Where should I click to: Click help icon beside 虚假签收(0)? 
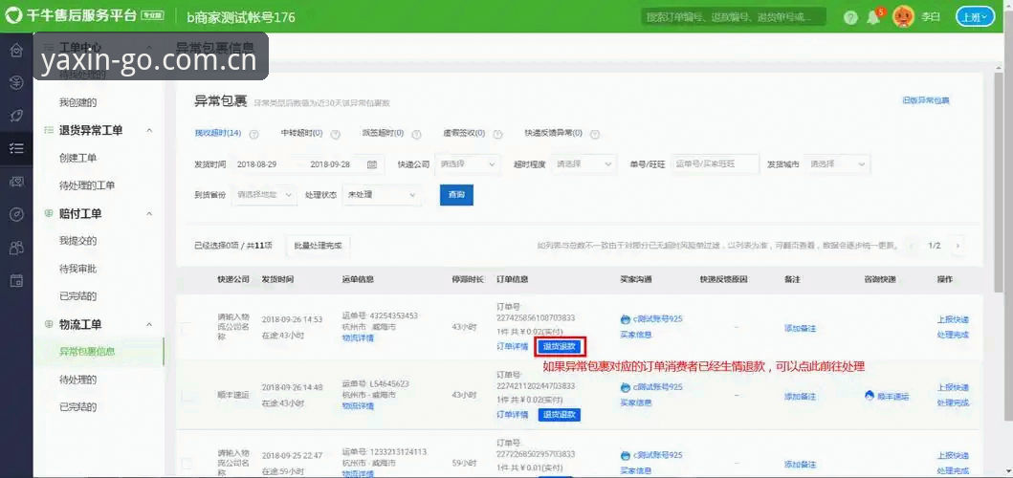498,135
